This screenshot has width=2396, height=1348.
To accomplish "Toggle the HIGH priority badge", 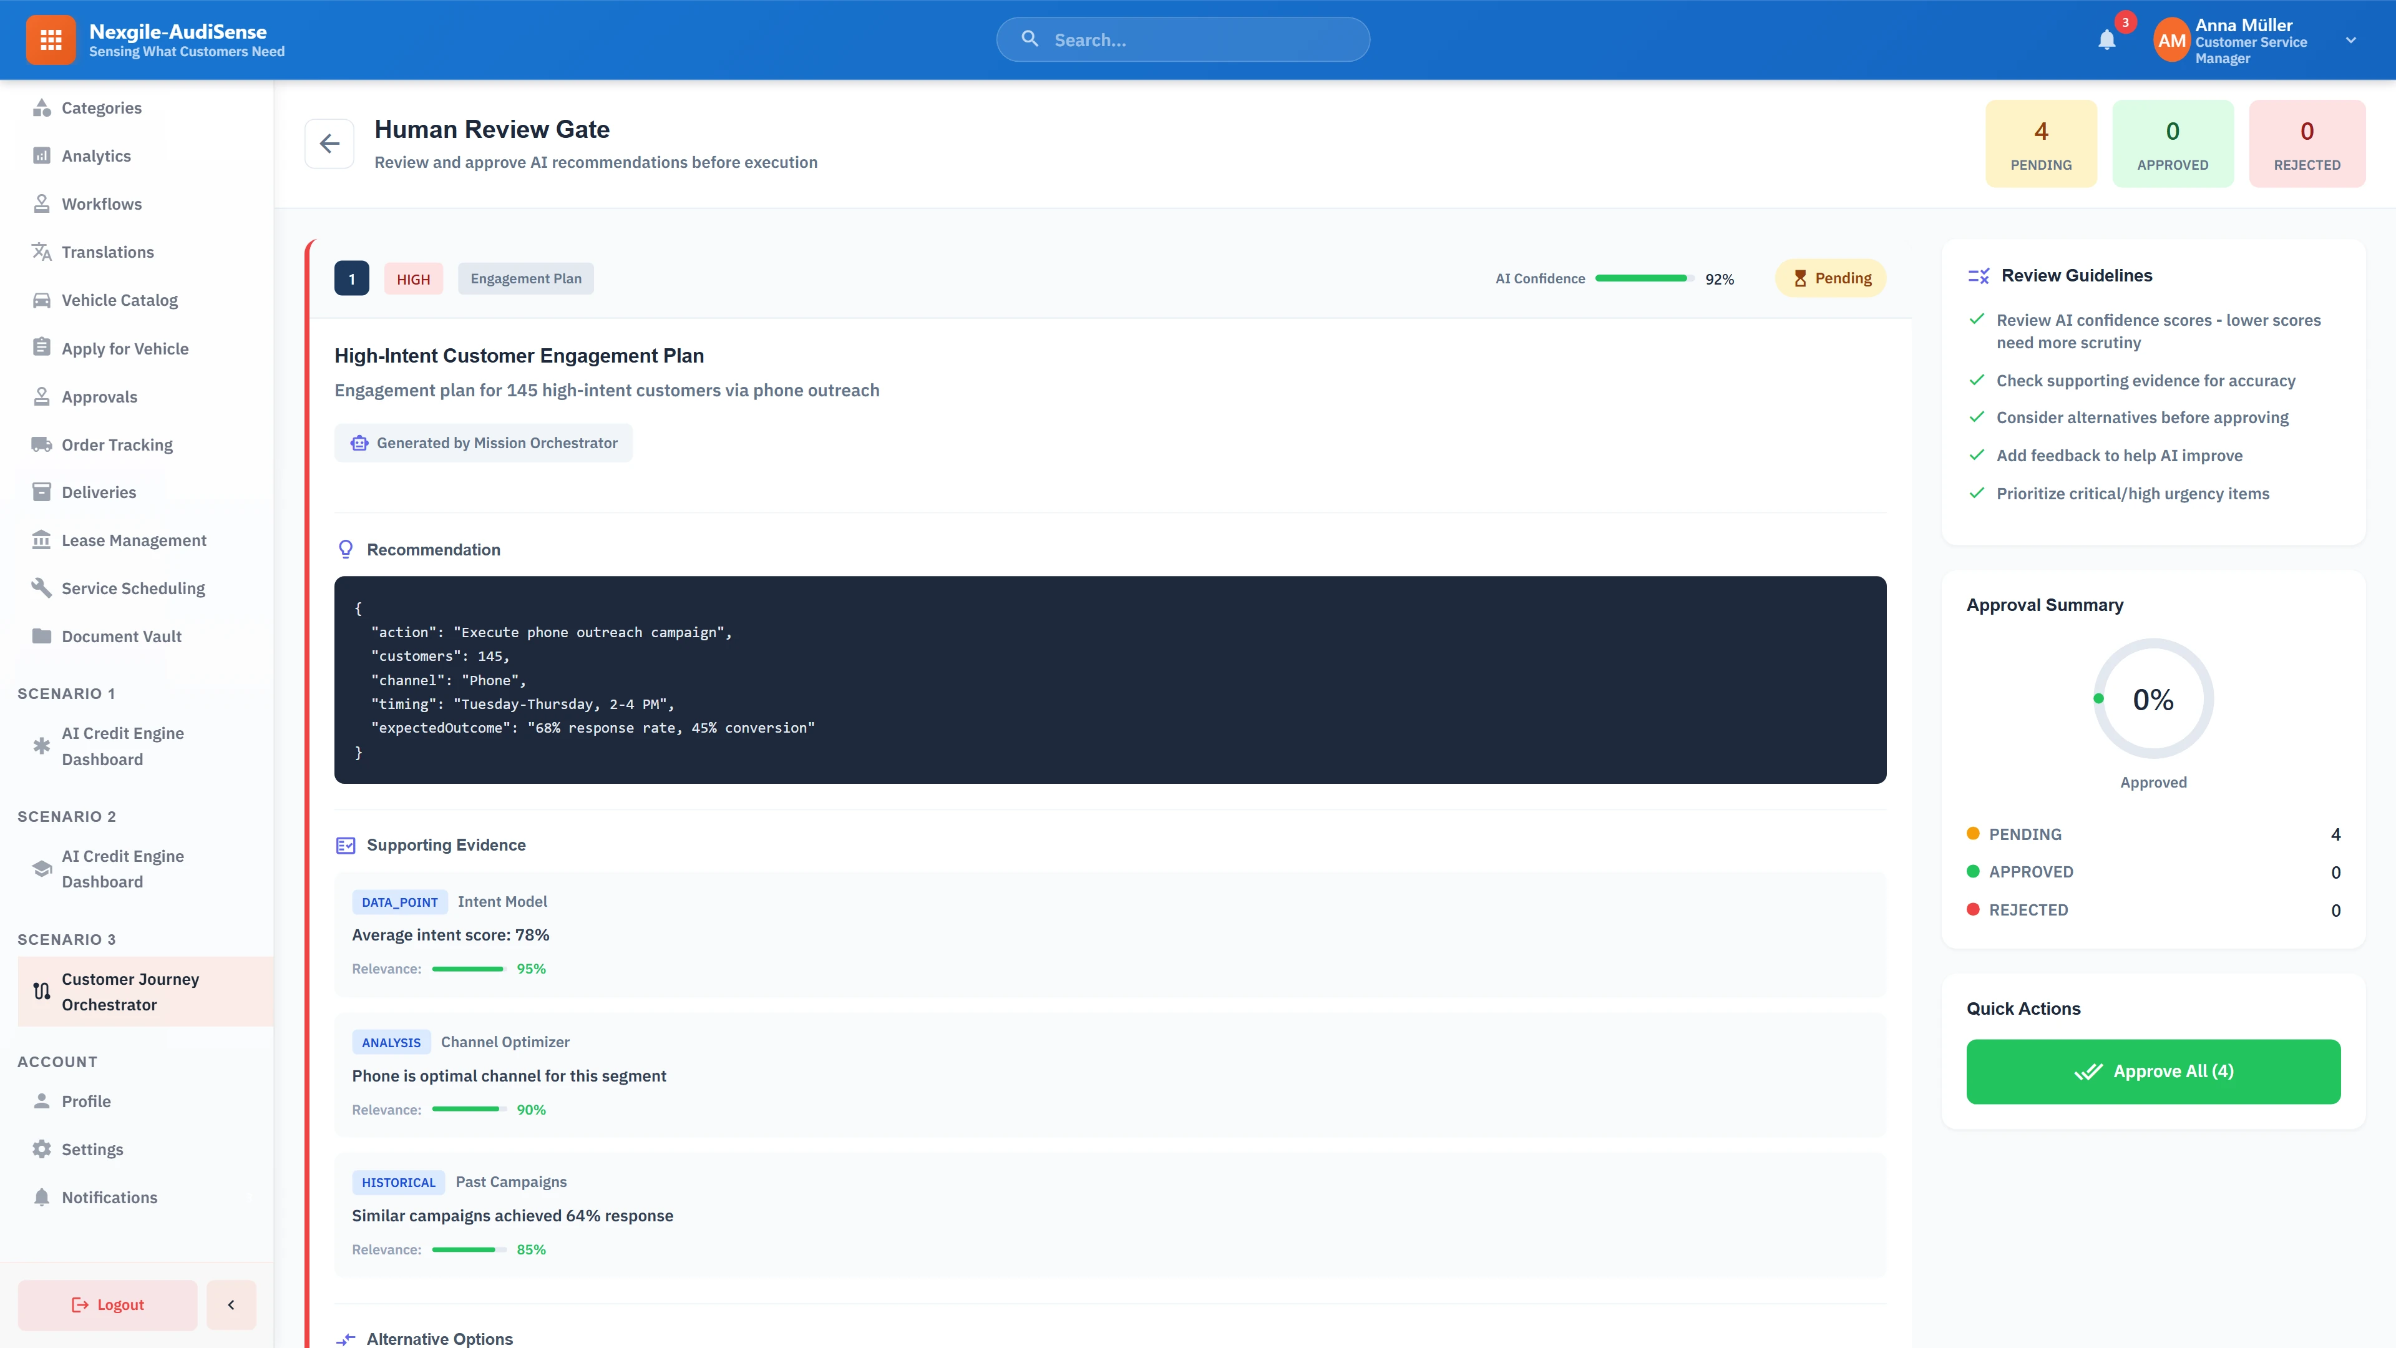I will pyautogui.click(x=413, y=277).
